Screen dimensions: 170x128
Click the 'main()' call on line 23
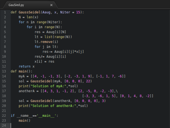(x=25, y=120)
